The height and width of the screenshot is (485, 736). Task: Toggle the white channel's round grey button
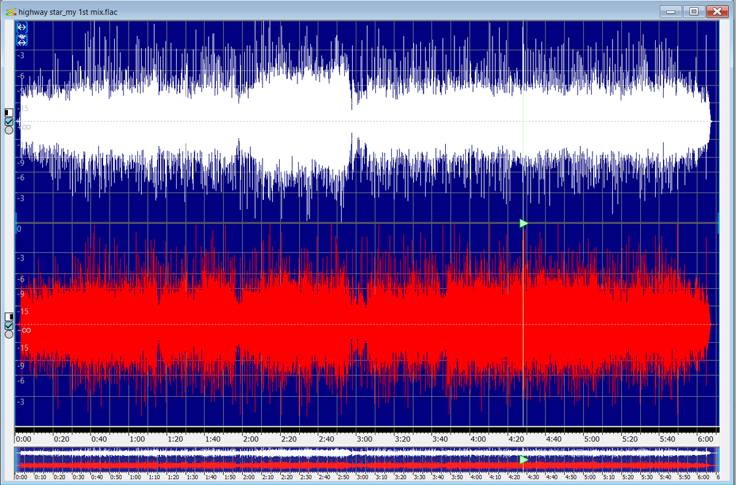9,130
